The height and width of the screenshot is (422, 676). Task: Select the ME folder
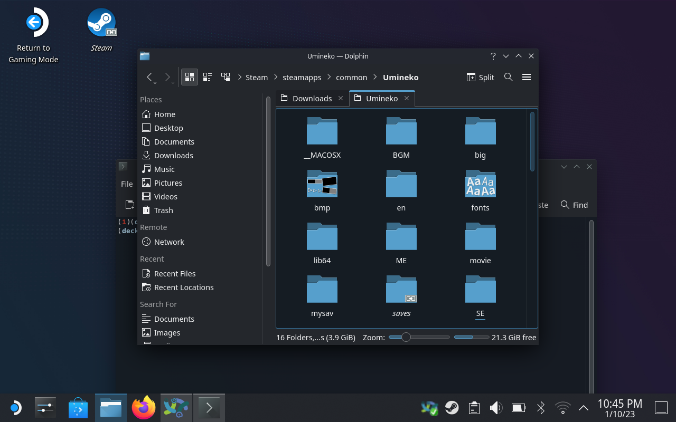401,243
